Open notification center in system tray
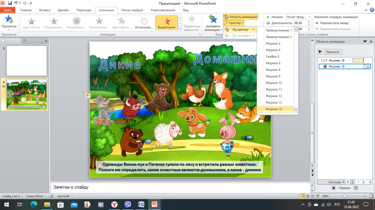 pos(366,204)
